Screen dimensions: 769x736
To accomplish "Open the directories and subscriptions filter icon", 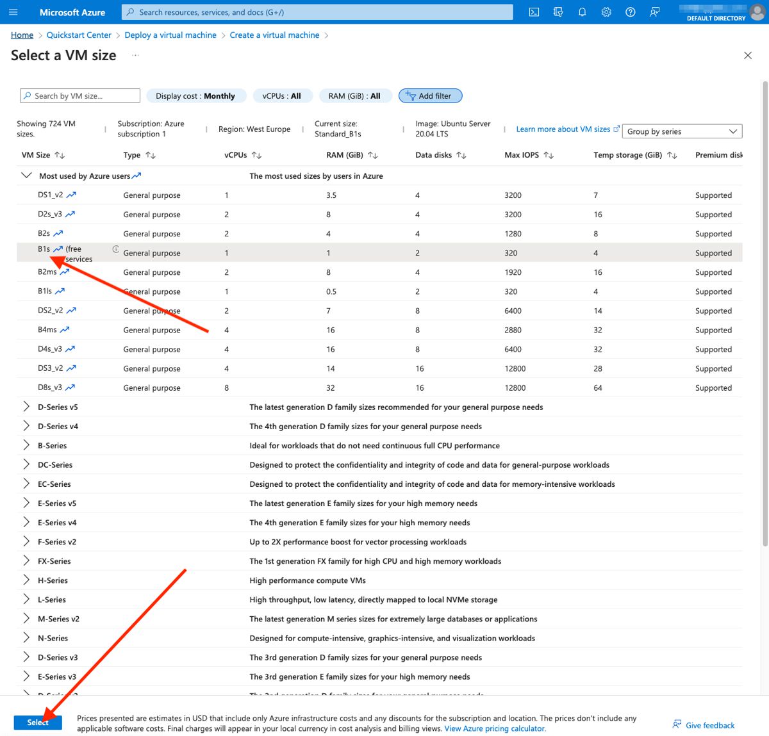I will (x=558, y=12).
